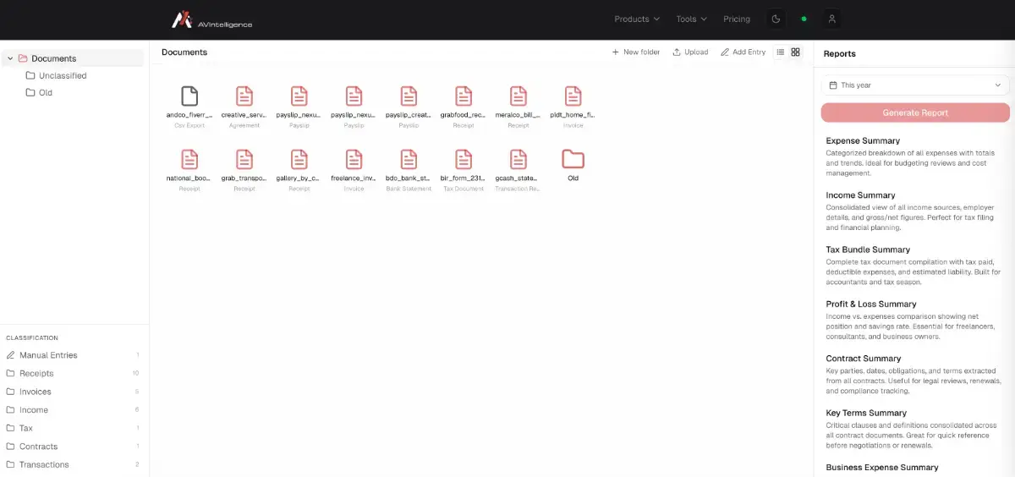The height and width of the screenshot is (477, 1015).
Task: Collapse the Documents tree chevron
Action: coord(10,58)
